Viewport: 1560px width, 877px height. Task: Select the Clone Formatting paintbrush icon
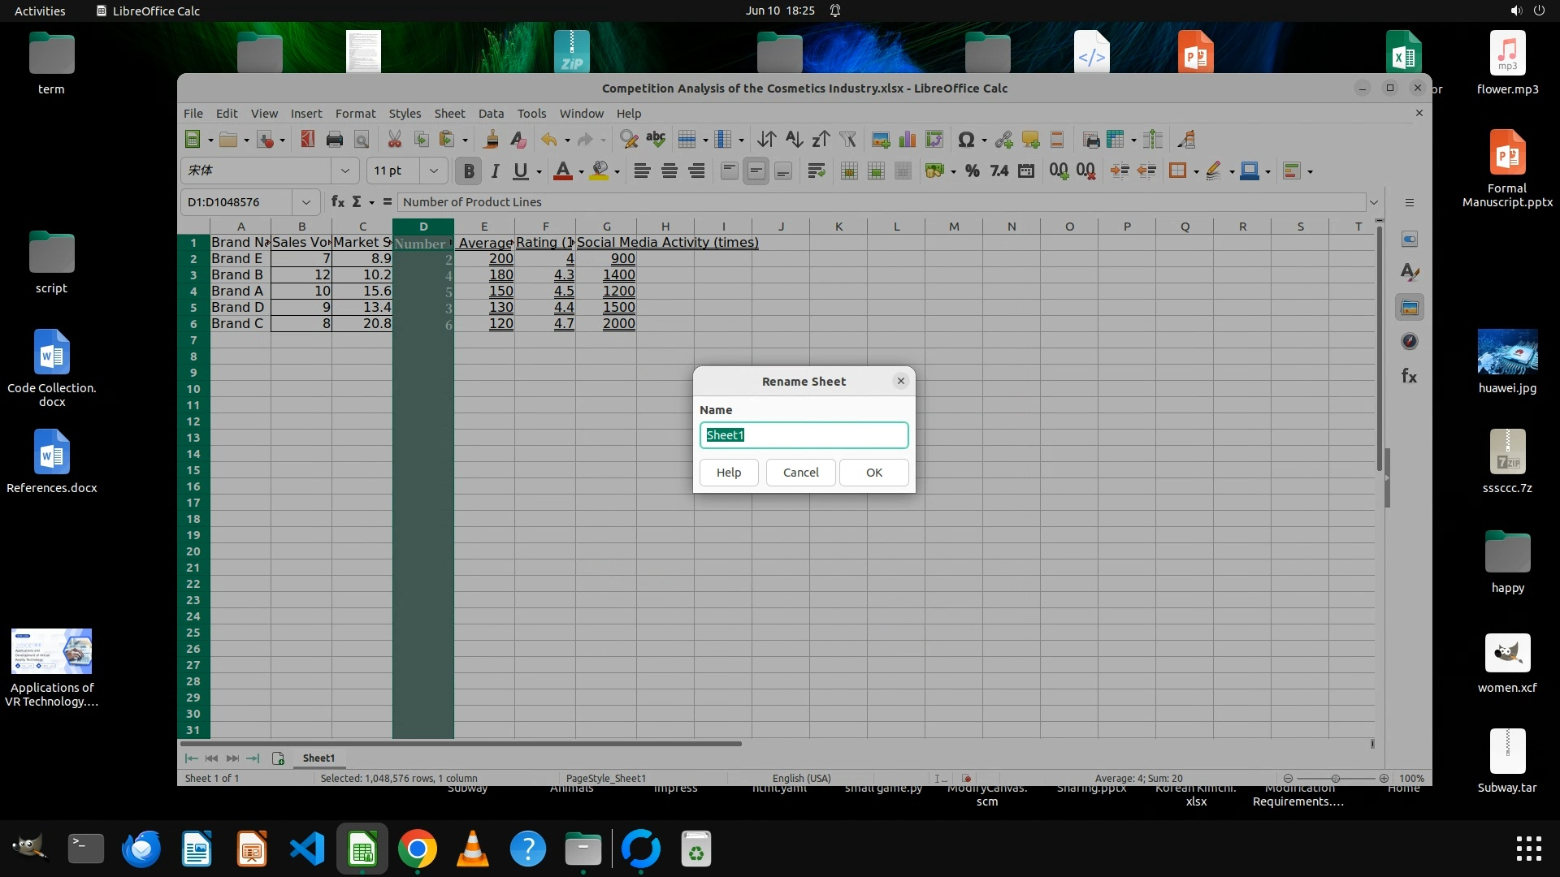coord(491,140)
